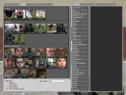Spawn the Hunter NPC
This screenshot has height=95, width=126.
(x=41, y=28)
